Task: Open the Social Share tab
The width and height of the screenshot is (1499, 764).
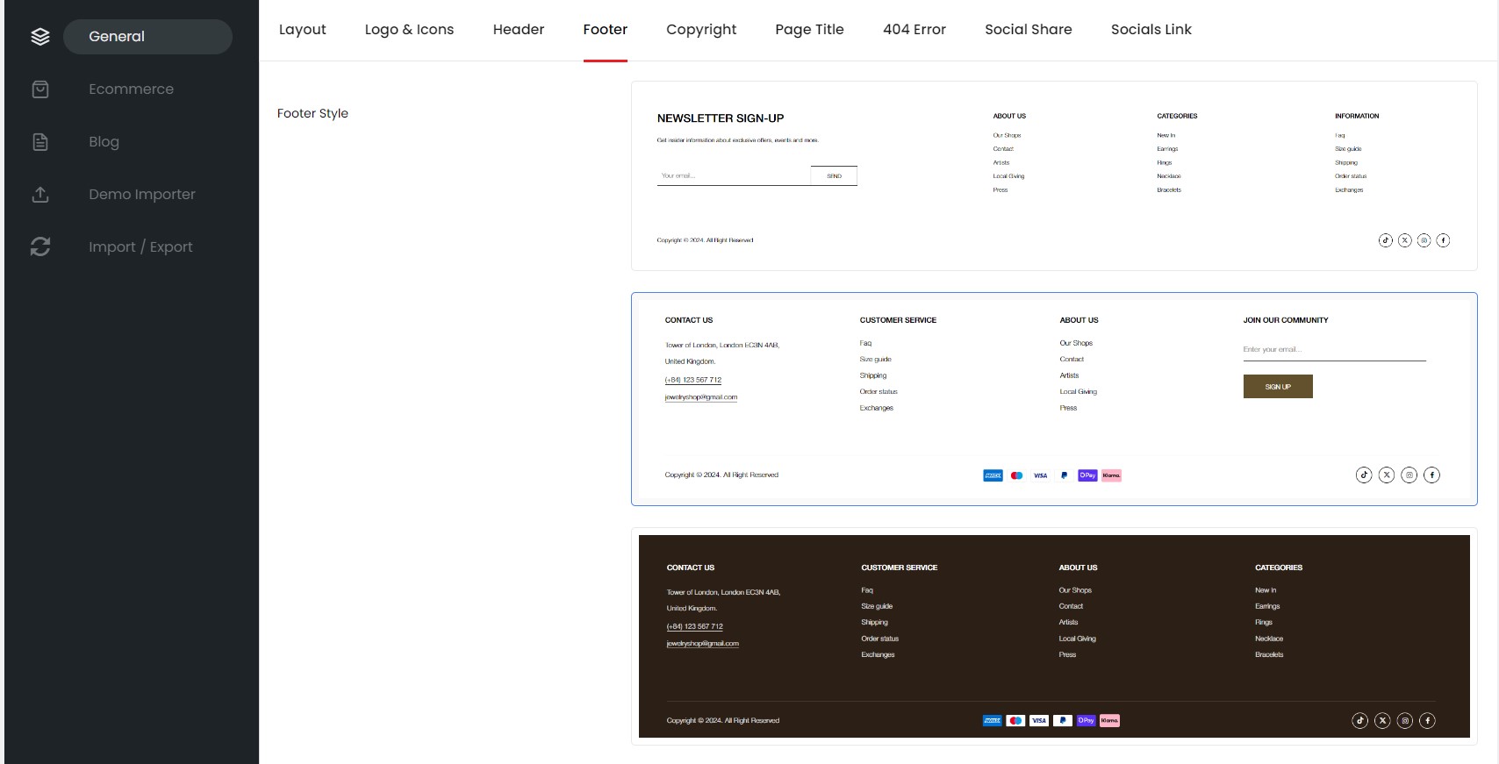Action: coord(1028,30)
